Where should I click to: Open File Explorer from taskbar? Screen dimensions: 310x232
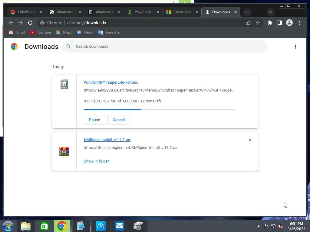(26, 226)
